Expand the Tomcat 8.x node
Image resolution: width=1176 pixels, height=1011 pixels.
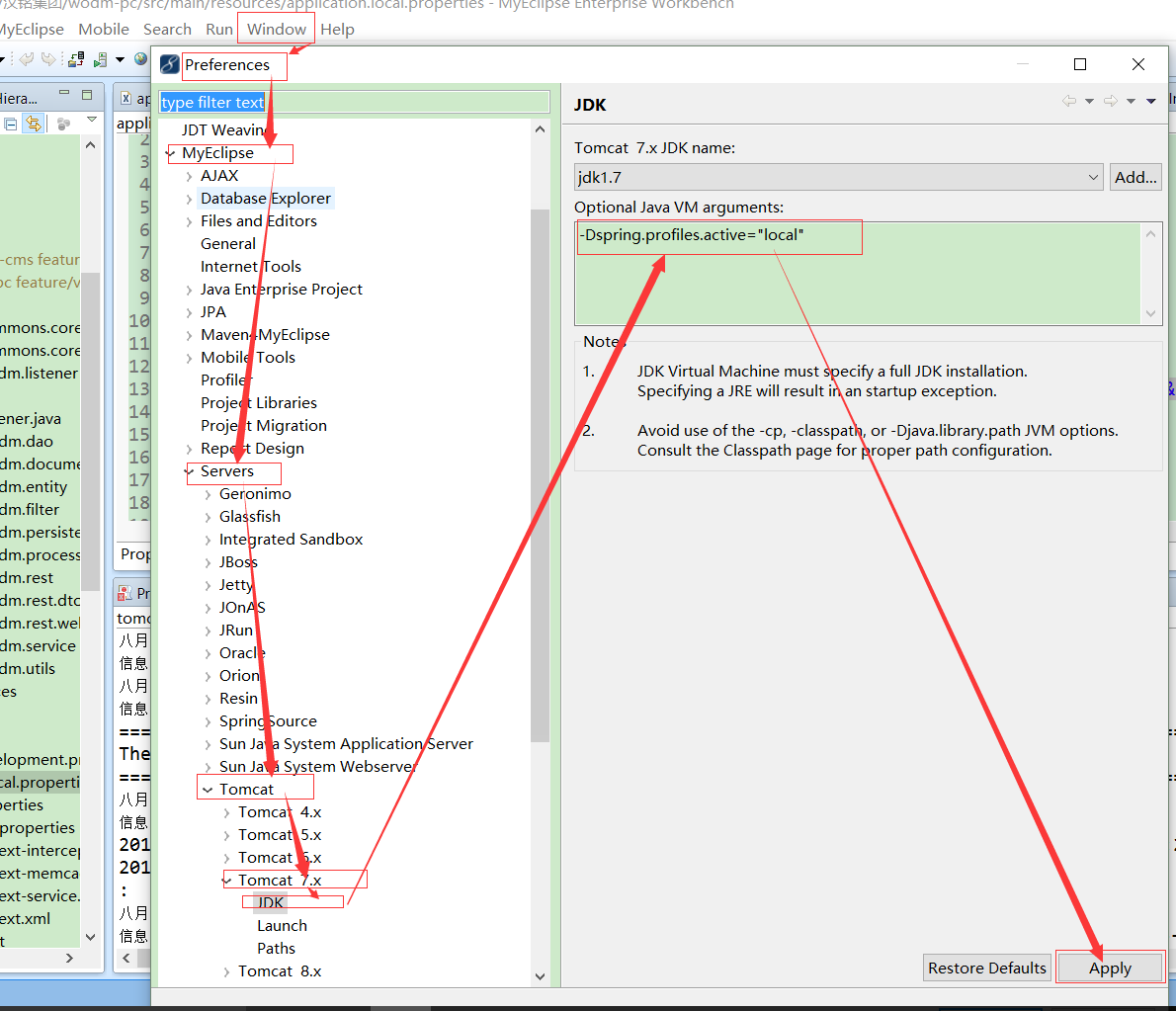(x=226, y=972)
